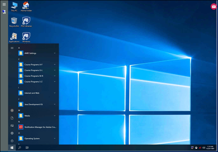This screenshot has height=152, width=218.
Task: Open Settings gear in Start menu
Action: click(12, 133)
